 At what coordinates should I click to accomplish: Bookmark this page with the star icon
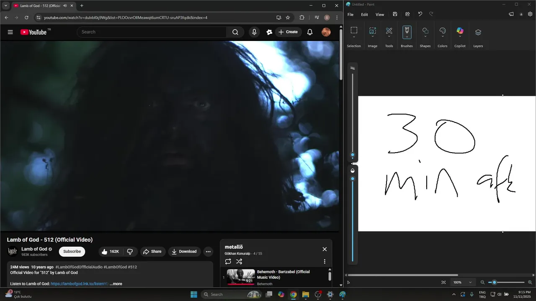coord(288,18)
